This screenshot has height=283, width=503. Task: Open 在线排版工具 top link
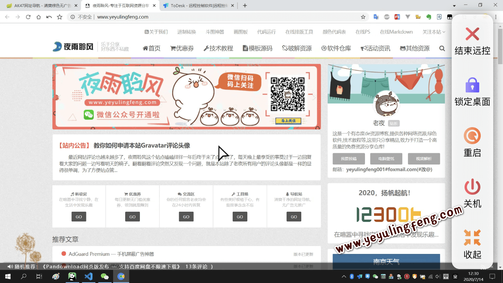[x=299, y=32]
